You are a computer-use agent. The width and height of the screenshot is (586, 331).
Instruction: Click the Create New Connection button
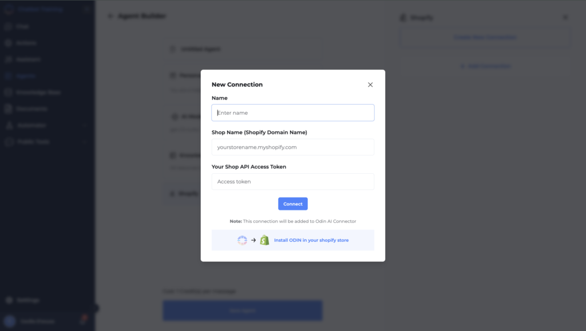click(x=484, y=37)
